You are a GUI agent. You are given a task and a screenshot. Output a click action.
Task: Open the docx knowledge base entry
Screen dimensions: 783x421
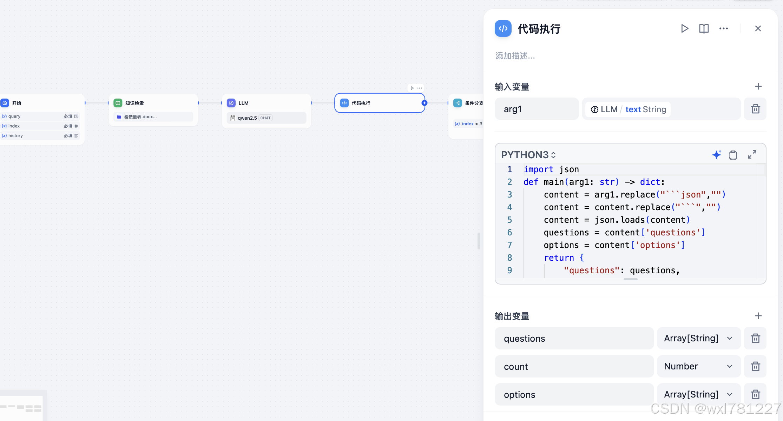pyautogui.click(x=153, y=116)
